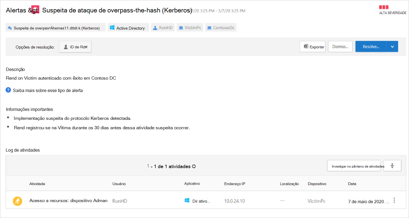
Task: Click Dir ativo... application cell
Action: click(x=201, y=201)
